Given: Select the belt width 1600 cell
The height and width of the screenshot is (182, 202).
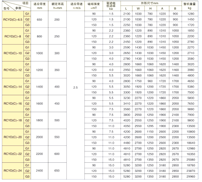Looking at the screenshot, I should 40,103.
